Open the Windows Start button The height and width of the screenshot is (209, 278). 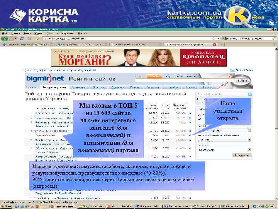click(x=6, y=207)
